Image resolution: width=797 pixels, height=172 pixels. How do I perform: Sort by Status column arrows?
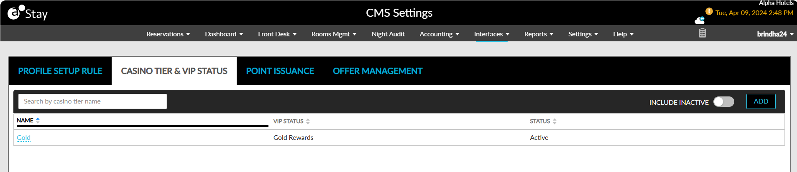click(554, 121)
